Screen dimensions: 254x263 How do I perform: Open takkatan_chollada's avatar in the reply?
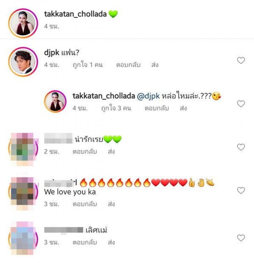pyautogui.click(x=55, y=101)
